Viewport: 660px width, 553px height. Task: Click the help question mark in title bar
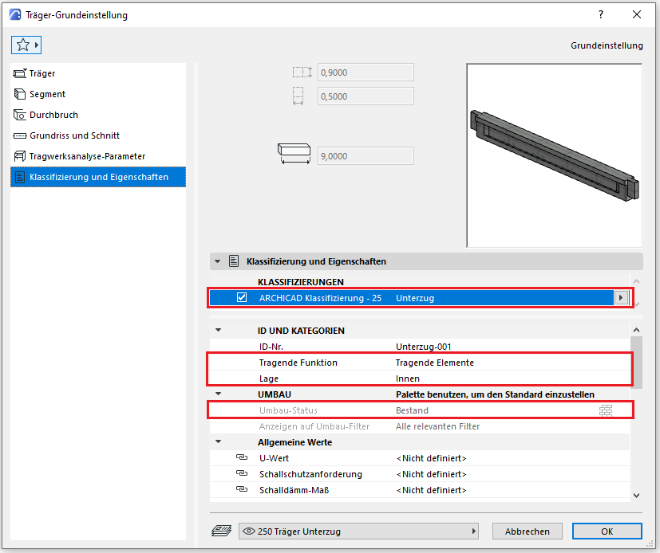pyautogui.click(x=600, y=14)
